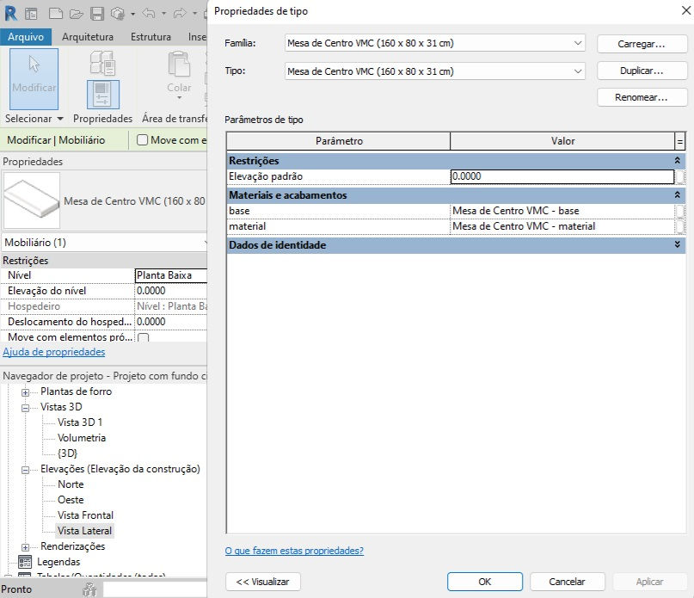Expand the Renderizações node
The height and width of the screenshot is (598, 694).
[26, 547]
